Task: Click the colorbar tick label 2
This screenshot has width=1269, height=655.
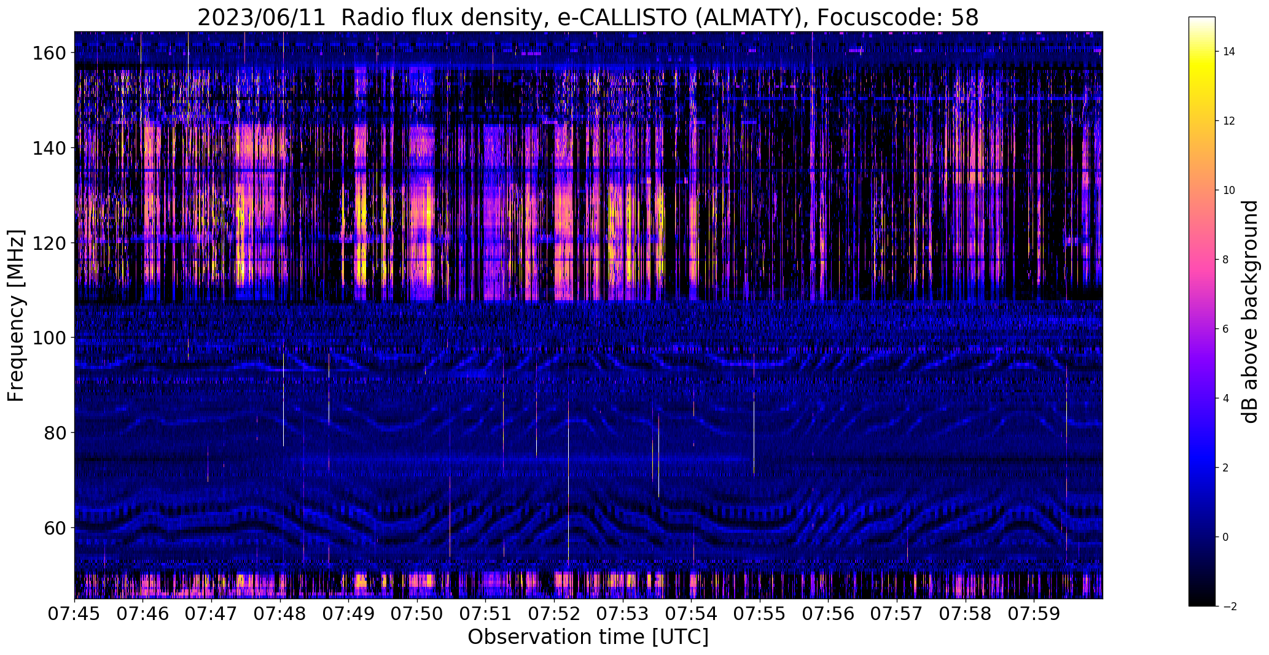Action: coord(1226,468)
